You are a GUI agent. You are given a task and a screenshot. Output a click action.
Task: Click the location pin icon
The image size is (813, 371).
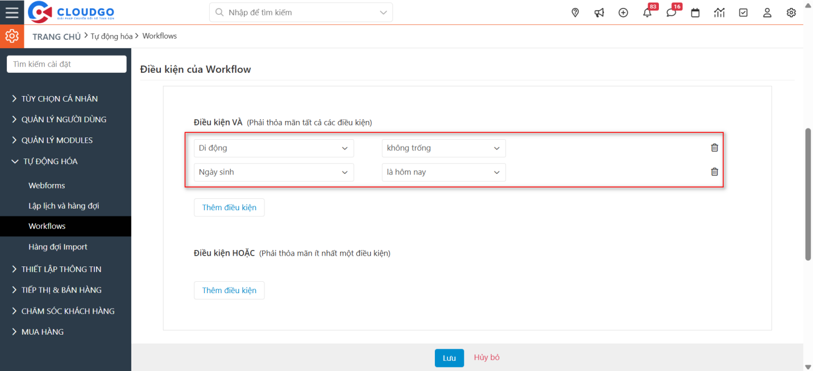[x=575, y=12]
